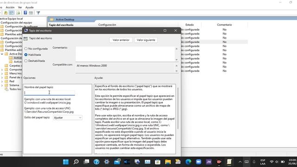Click the filter funnel toolbar icon
Viewport: 297px width, 167px height.
click(38, 13)
